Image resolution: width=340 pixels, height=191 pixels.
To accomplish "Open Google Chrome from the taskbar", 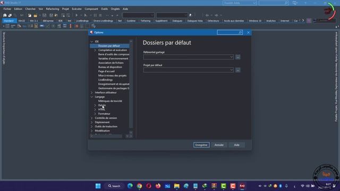I will coord(139,186).
